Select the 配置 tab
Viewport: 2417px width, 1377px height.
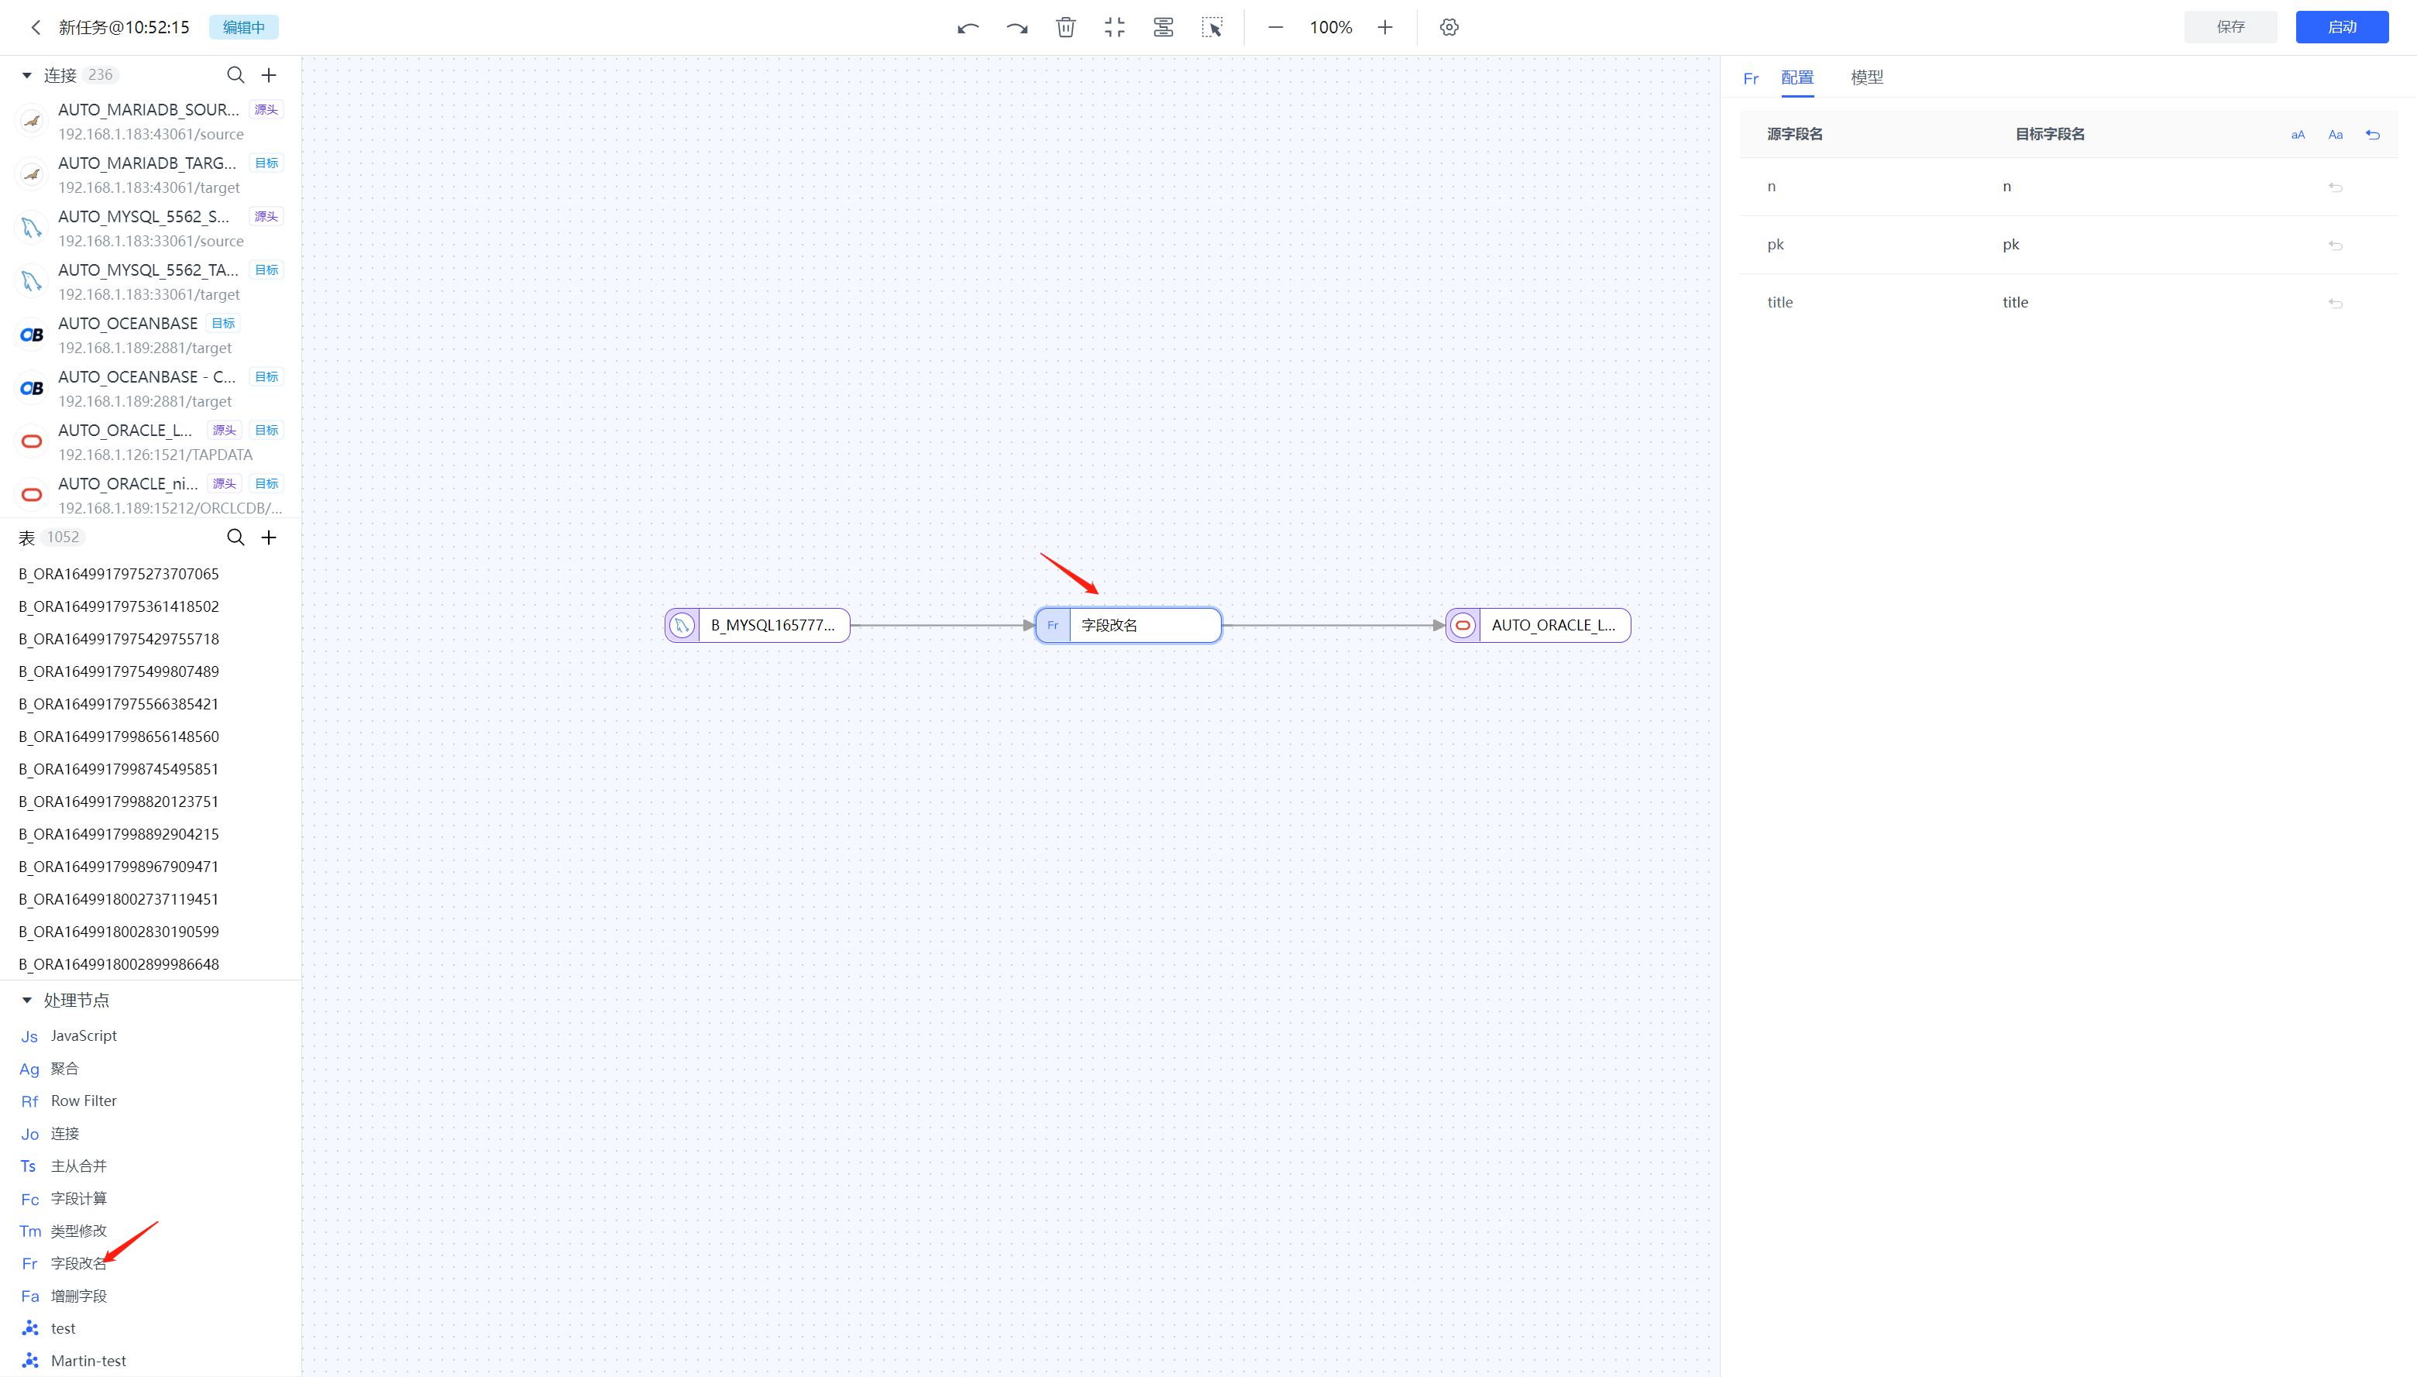[1796, 77]
